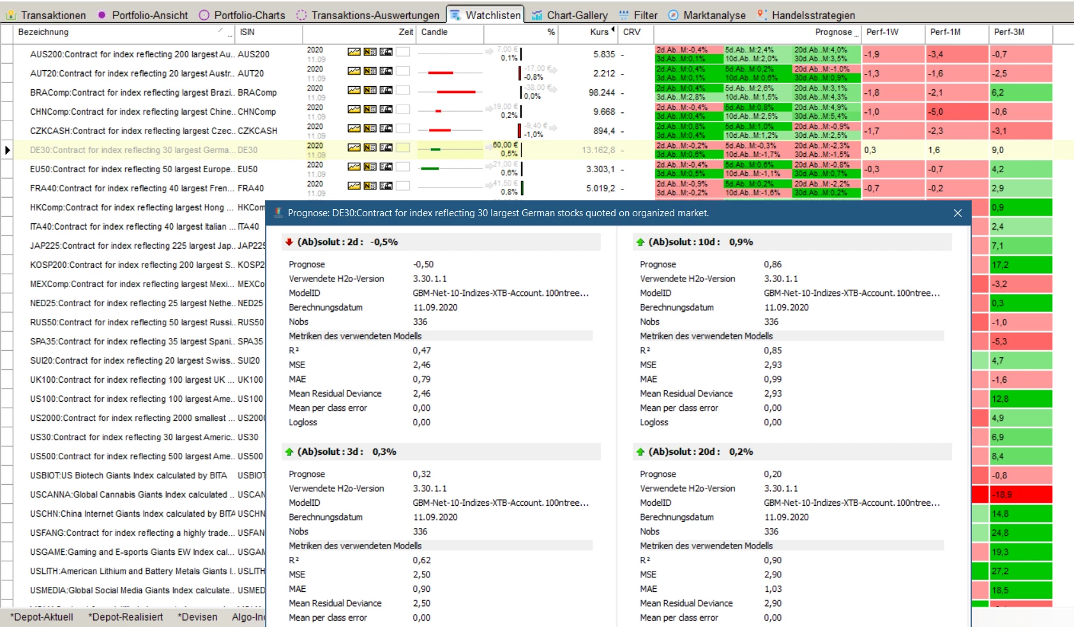The width and height of the screenshot is (1074, 627).
Task: Collapse the (Ab)solut 3d section
Action: [x=289, y=452]
